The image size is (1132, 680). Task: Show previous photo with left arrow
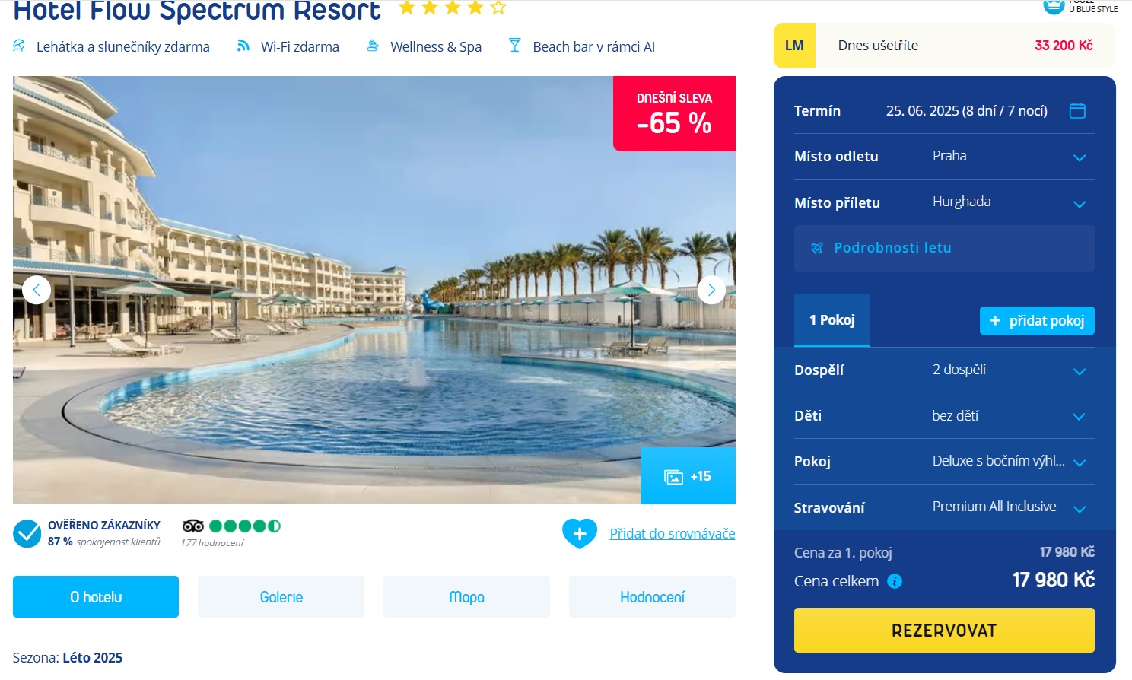click(x=37, y=290)
